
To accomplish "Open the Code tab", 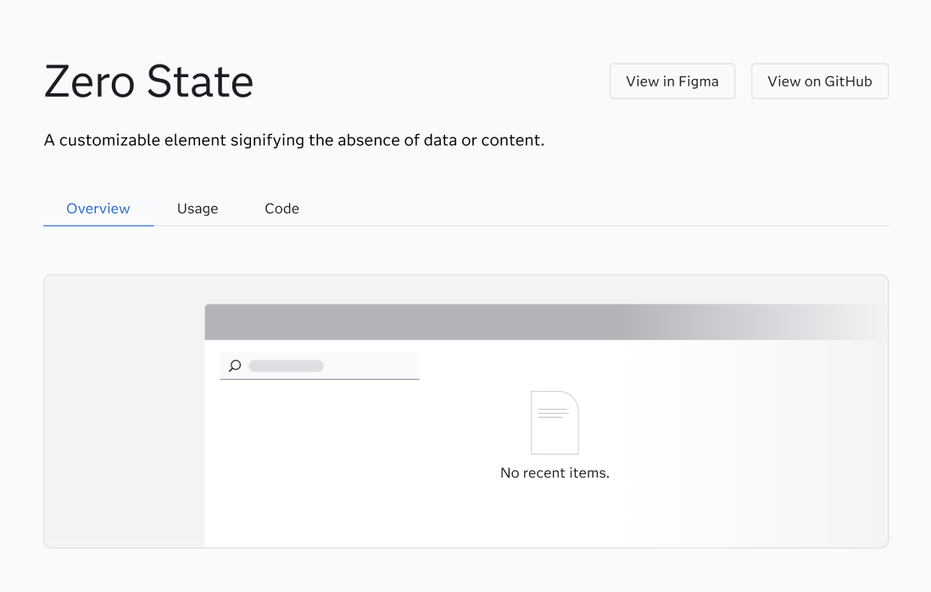I will click(x=282, y=209).
